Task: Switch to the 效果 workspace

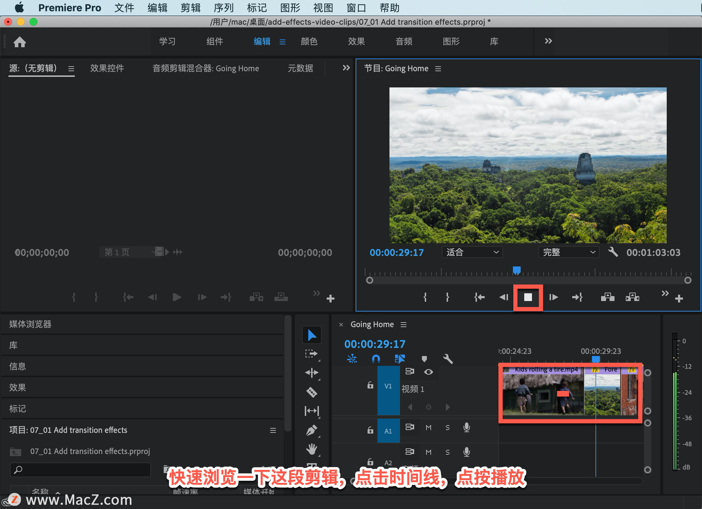Action: (356, 41)
